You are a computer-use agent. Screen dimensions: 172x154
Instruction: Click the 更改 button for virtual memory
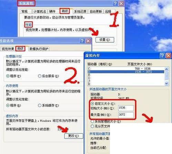pyautogui.click(x=73, y=136)
